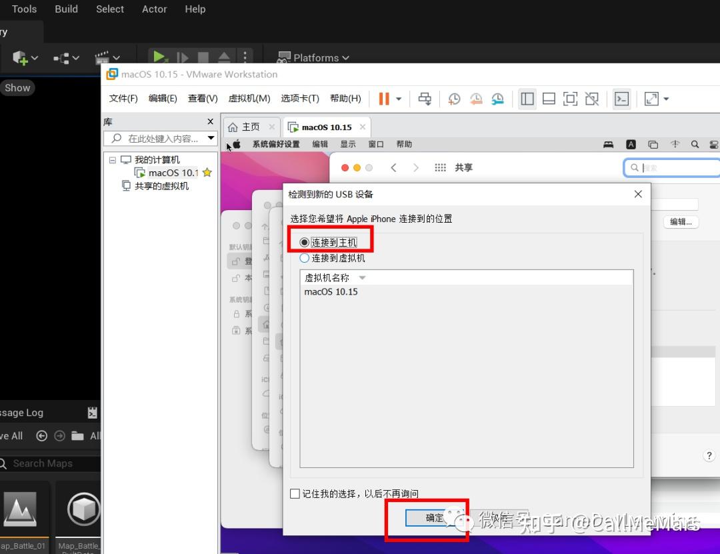Open the pause button power dropdown arrow
720x554 pixels.
(399, 99)
